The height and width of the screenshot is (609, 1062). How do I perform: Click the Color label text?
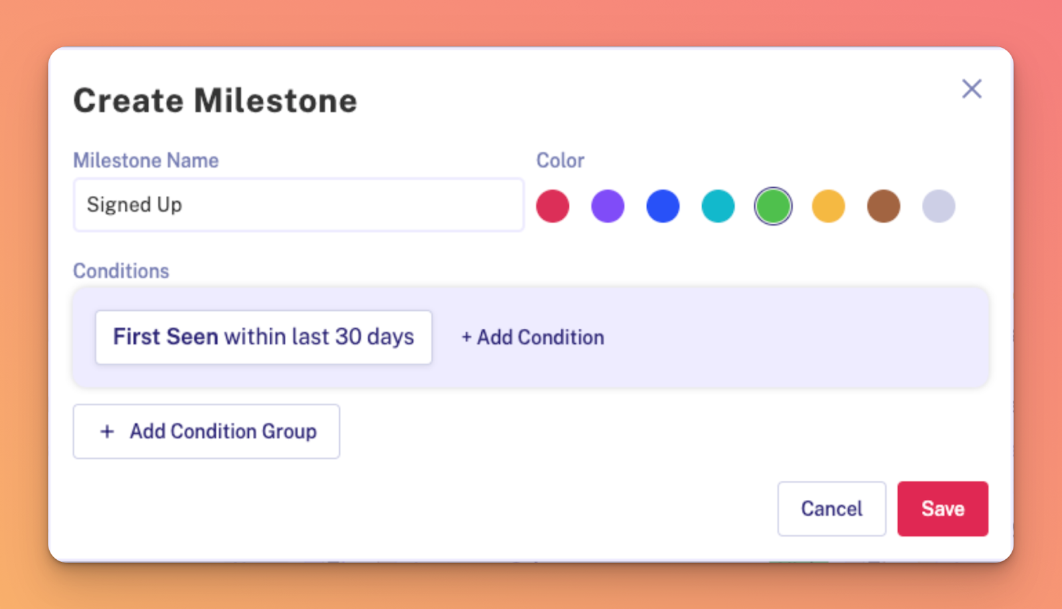click(x=560, y=161)
